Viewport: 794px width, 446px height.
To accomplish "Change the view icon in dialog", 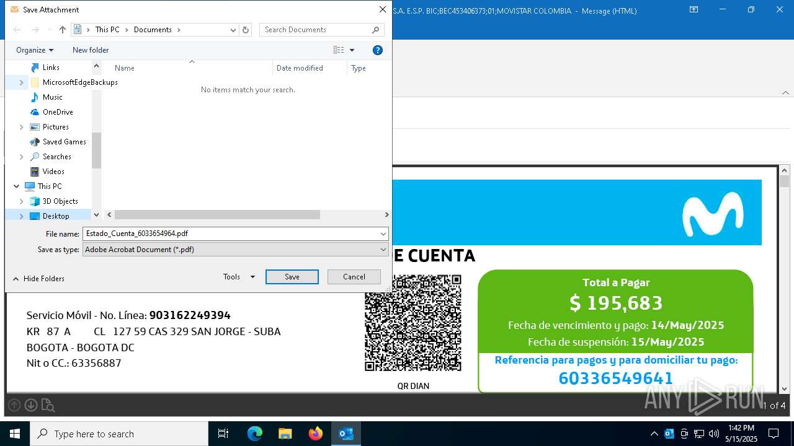I will (x=339, y=50).
